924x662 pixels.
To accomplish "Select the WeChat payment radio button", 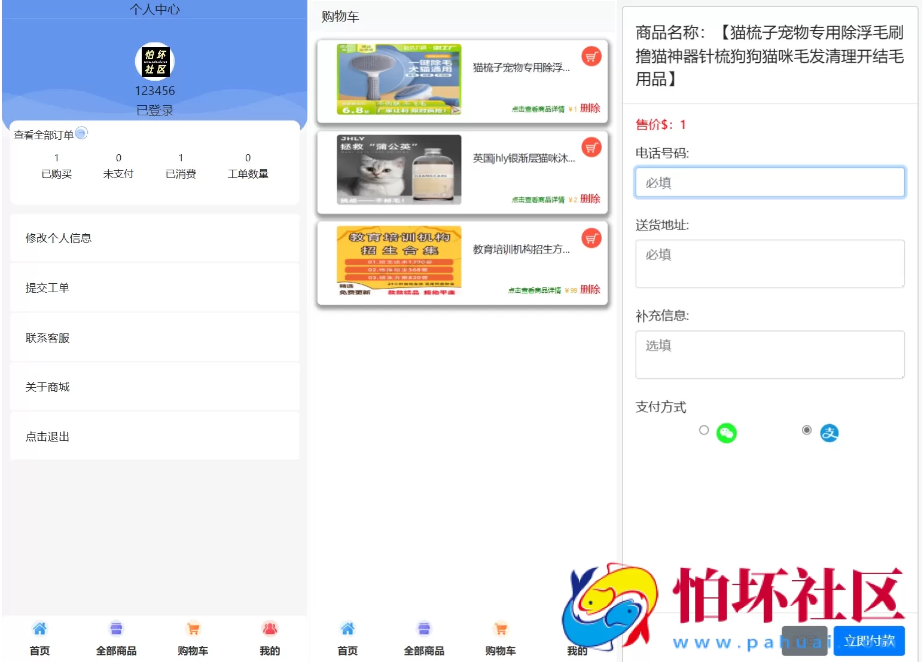I will [x=703, y=430].
